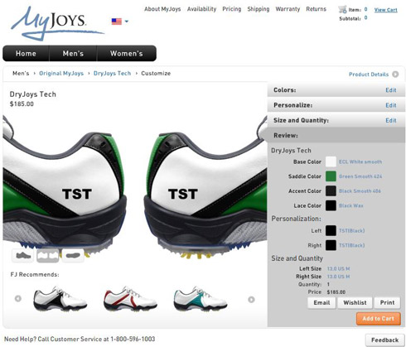Click the Add to Cart button
This screenshot has height=347, width=406.
(379, 319)
